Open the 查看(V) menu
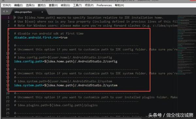The width and height of the screenshot is (196, 119). click(53, 5)
